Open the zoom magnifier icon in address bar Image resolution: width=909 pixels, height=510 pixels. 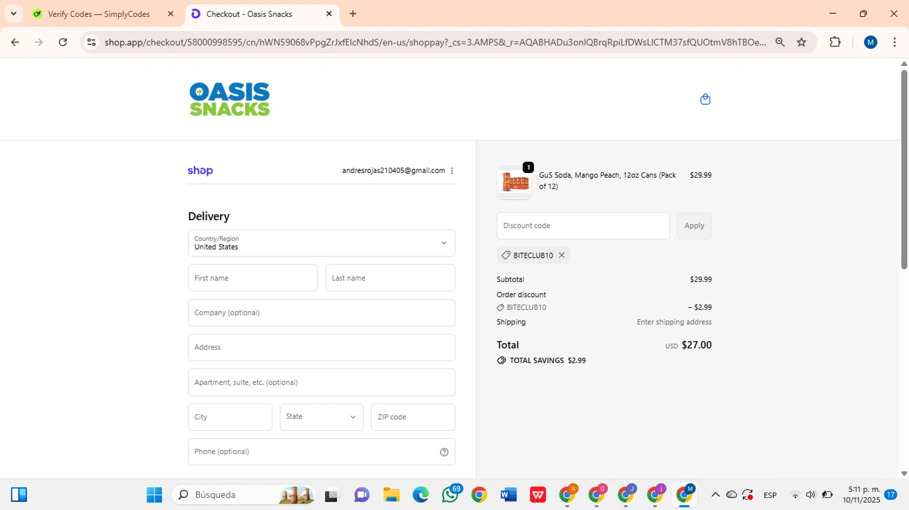(x=780, y=42)
